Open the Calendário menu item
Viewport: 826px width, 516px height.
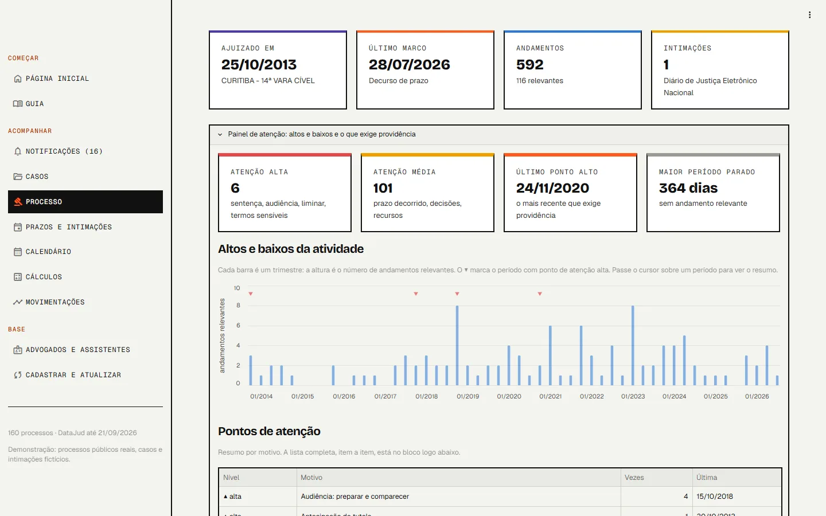click(85, 252)
